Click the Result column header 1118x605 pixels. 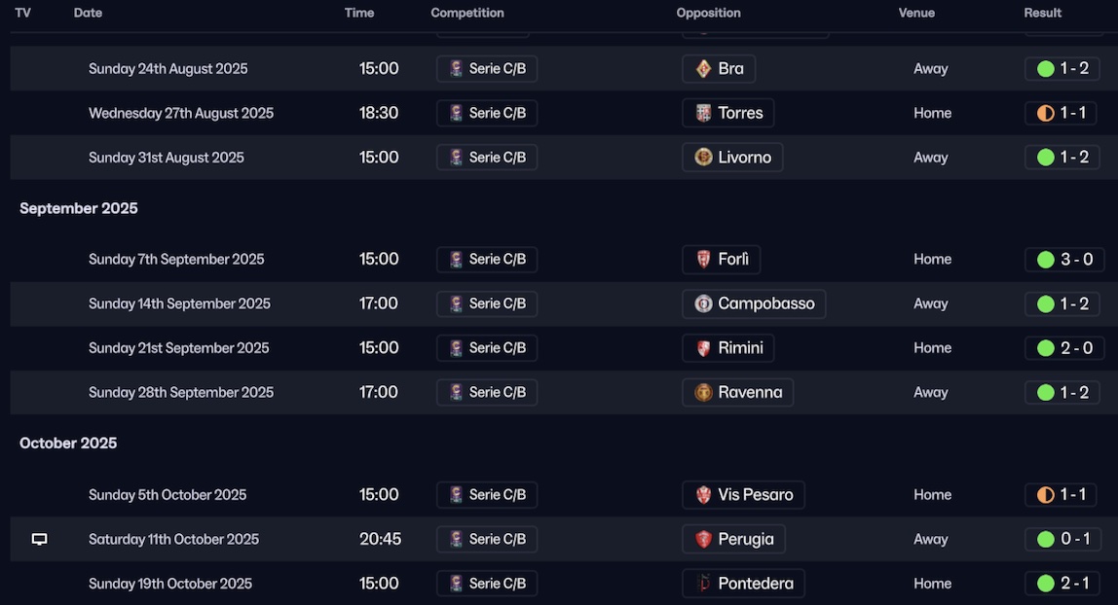tap(1042, 14)
